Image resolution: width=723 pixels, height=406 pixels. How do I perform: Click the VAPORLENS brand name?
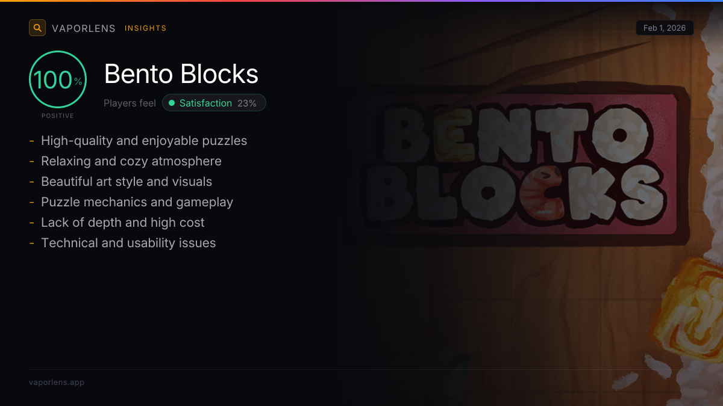point(84,28)
